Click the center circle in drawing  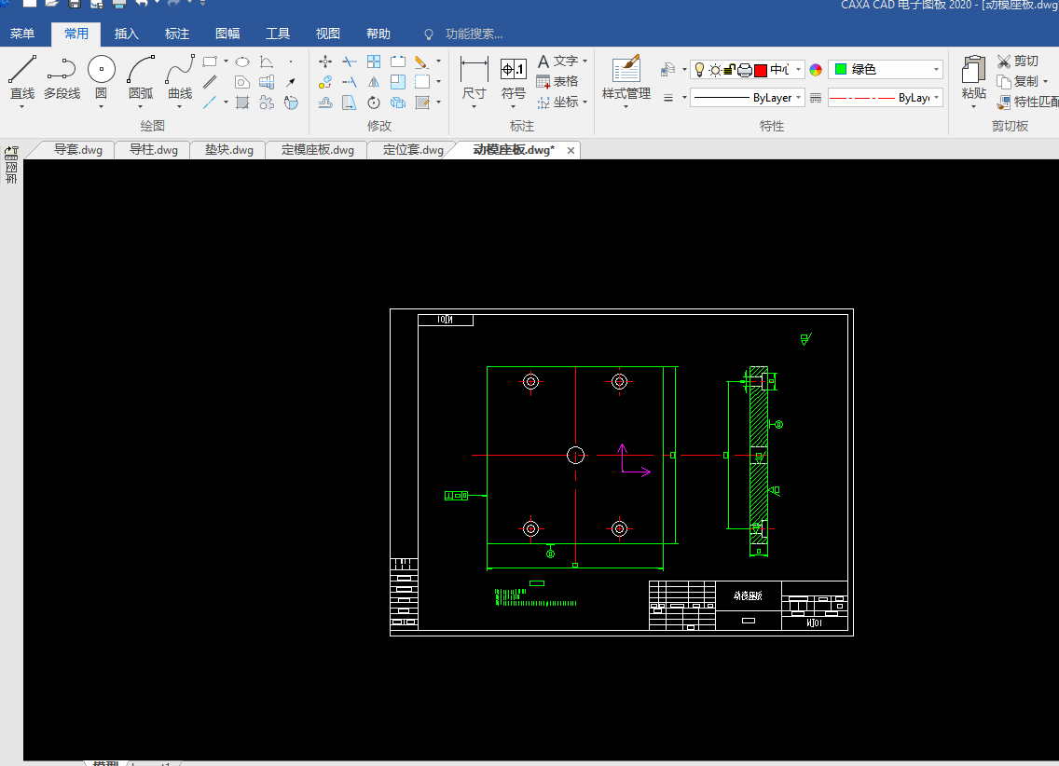point(575,456)
